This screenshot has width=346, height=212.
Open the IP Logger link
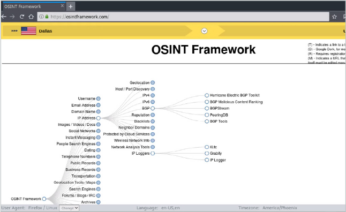(x=218, y=160)
